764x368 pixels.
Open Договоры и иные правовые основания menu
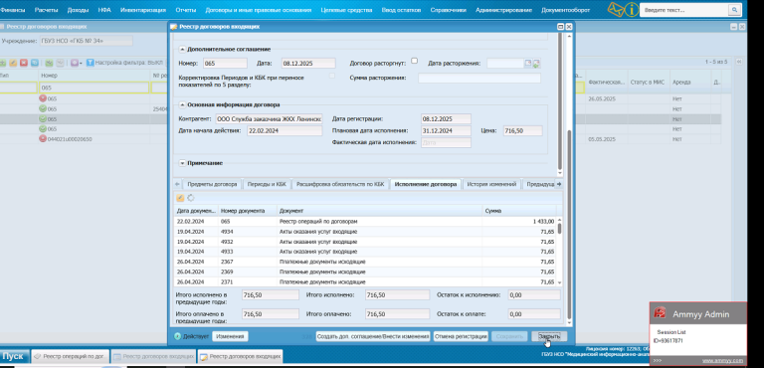(x=259, y=10)
